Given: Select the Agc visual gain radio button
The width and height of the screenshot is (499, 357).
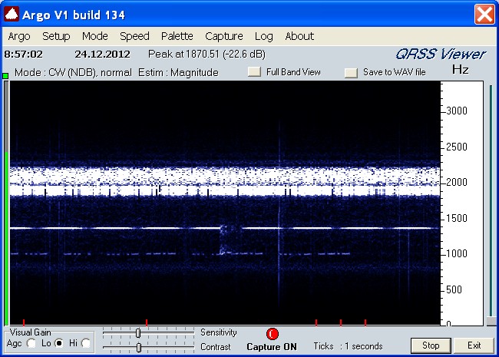Looking at the screenshot, I should click(31, 343).
